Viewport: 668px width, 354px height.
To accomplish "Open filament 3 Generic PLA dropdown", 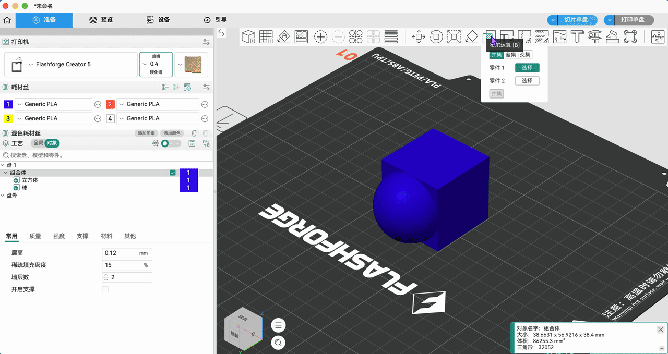I will point(53,118).
